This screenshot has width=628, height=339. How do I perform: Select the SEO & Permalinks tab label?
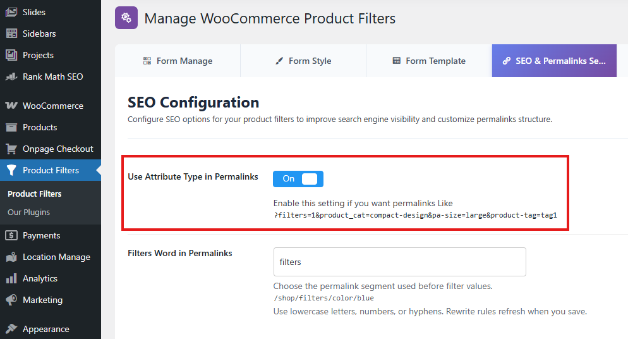pos(560,61)
